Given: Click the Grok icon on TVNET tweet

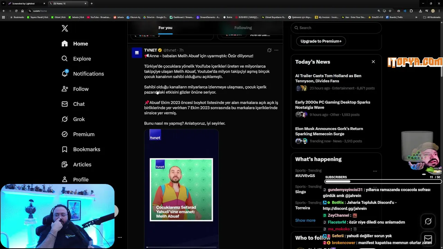Looking at the screenshot, I should coord(269,50).
